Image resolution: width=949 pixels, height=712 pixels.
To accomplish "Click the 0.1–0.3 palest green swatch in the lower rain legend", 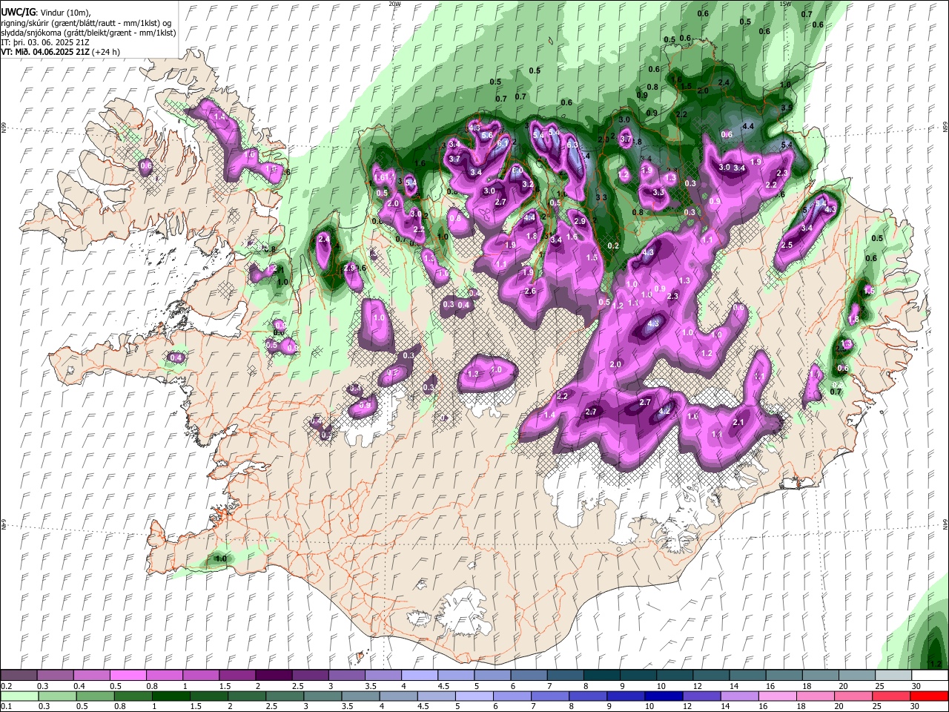I will point(19,696).
